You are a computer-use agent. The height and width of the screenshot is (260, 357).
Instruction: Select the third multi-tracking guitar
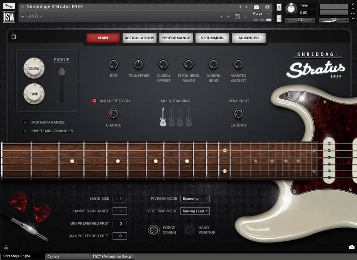point(180,117)
